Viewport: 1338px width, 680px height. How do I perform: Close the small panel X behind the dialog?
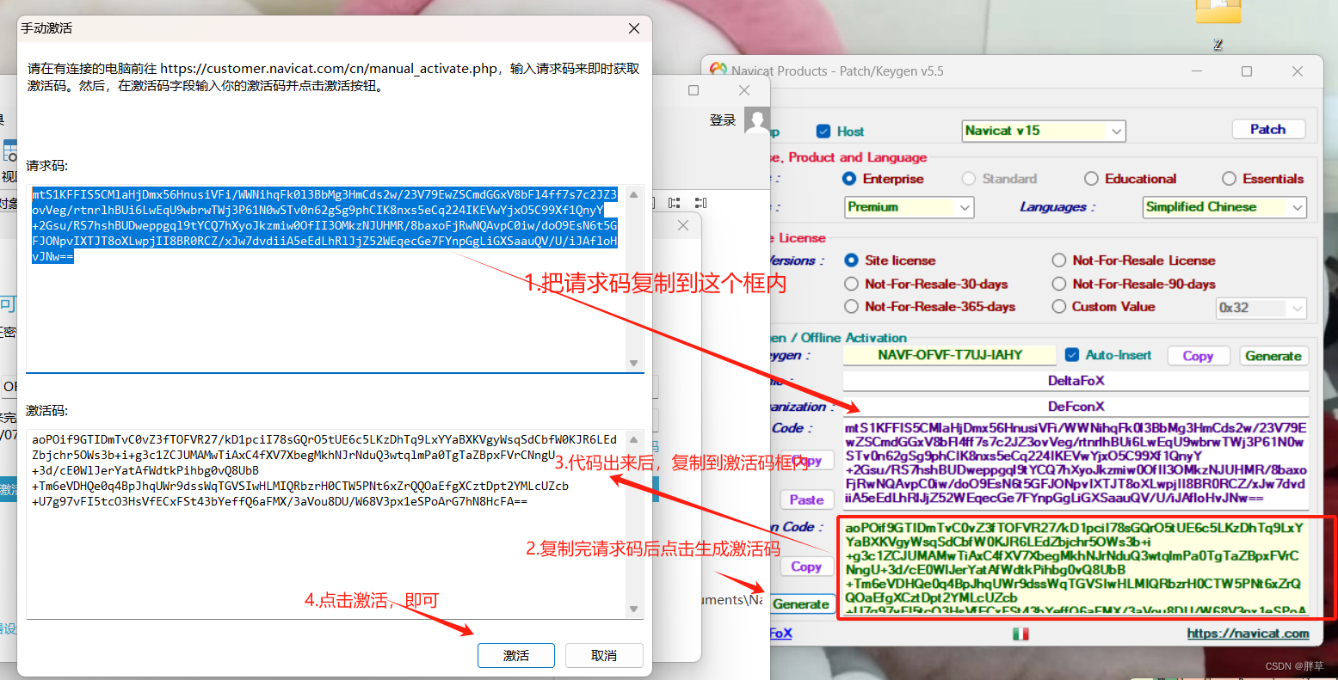683,225
